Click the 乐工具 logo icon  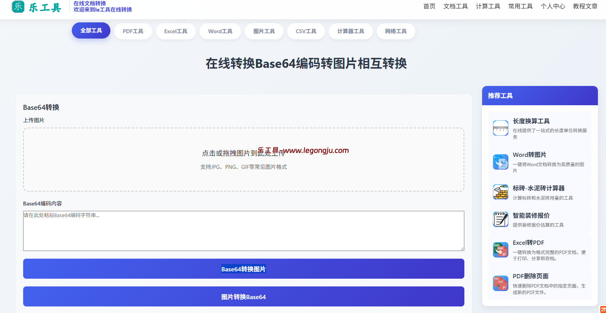click(x=18, y=7)
